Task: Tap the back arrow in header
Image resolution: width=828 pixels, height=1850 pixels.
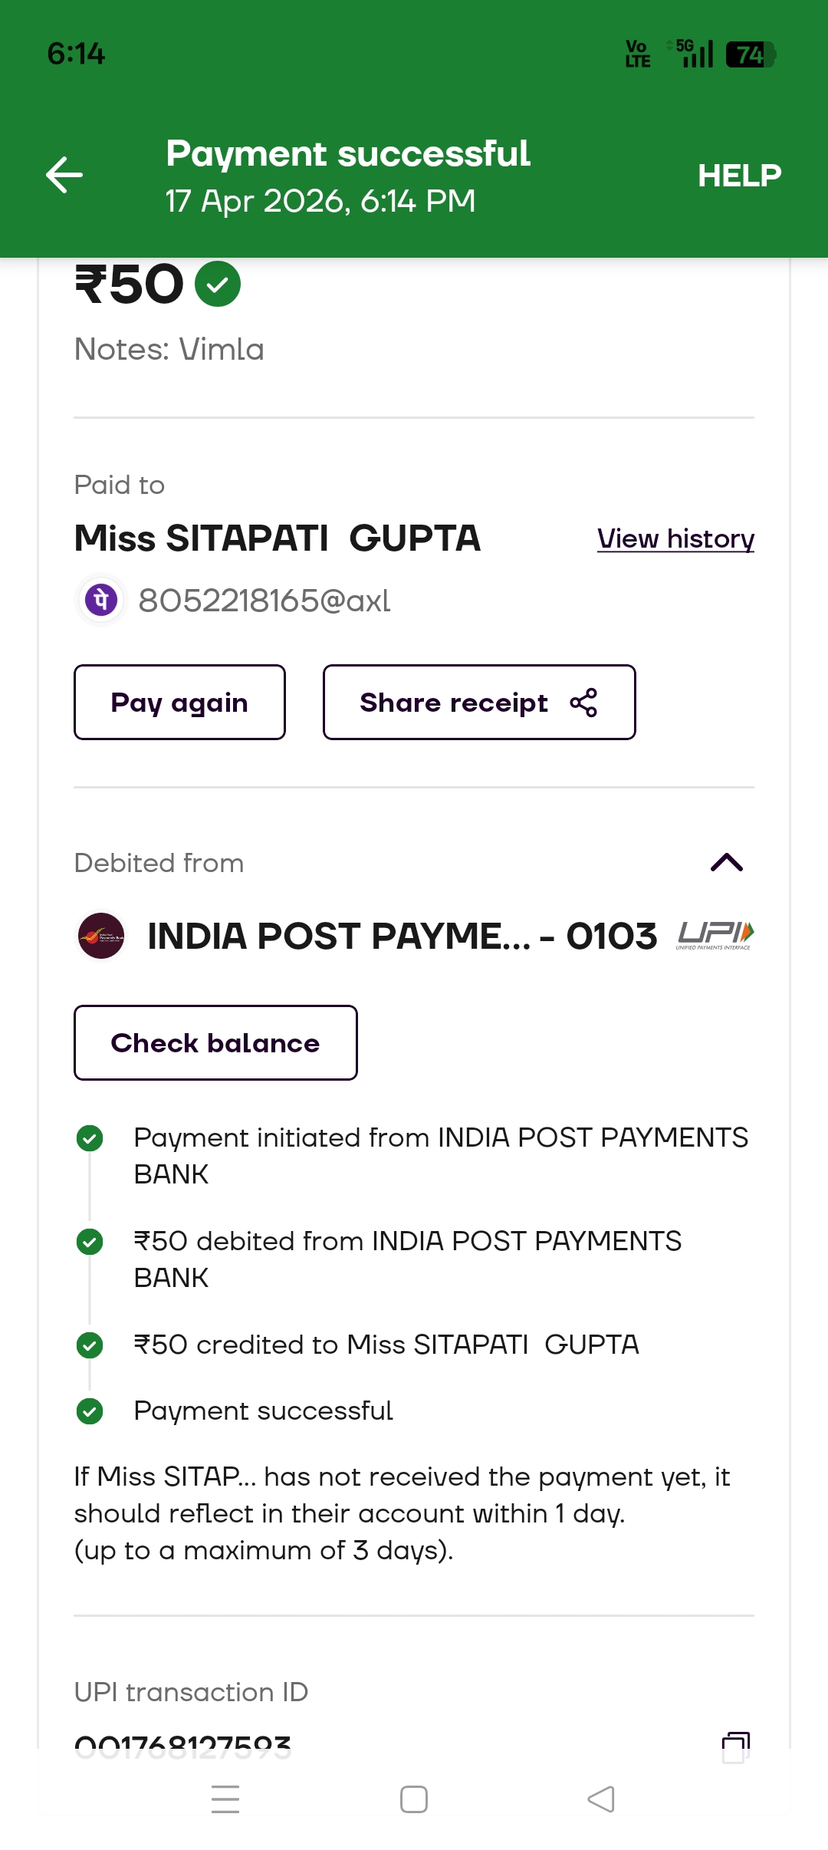Action: coord(64,175)
